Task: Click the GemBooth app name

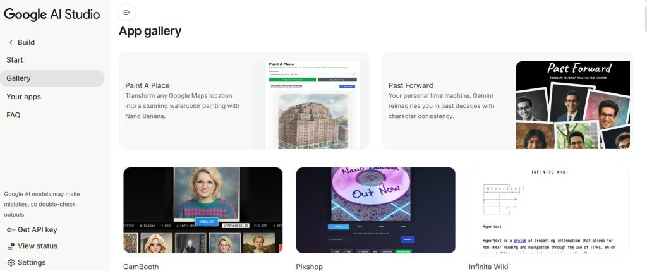Action: pyautogui.click(x=141, y=267)
